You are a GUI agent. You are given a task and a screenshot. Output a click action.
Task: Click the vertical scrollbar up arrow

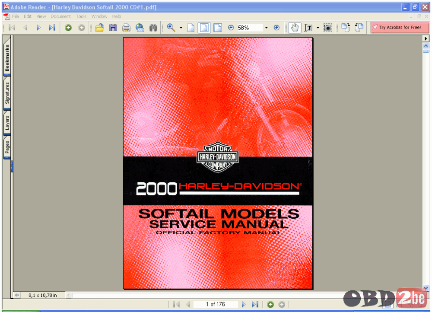426,46
